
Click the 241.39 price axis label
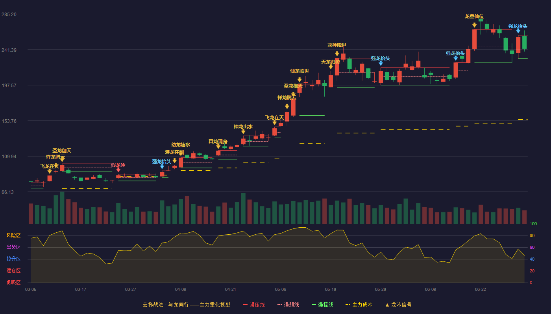(9, 50)
